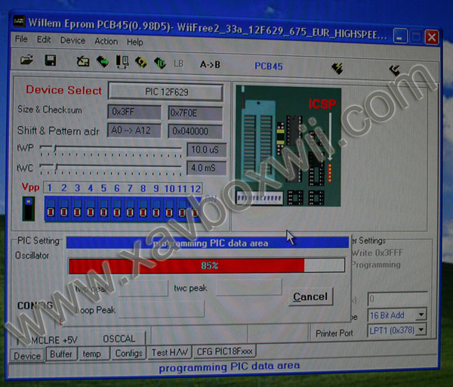This screenshot has height=387, width=453.
Task: Open the LPT1 (0x378) printer port dropdown
Action: tap(421, 330)
